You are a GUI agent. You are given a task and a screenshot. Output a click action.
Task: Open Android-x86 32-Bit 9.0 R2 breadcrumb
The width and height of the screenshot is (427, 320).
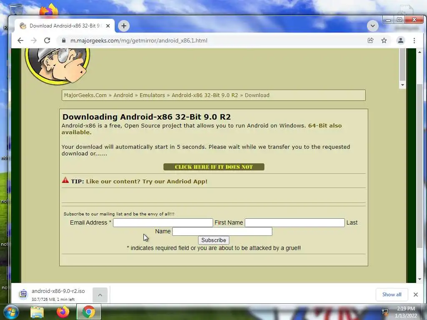pyautogui.click(x=205, y=95)
